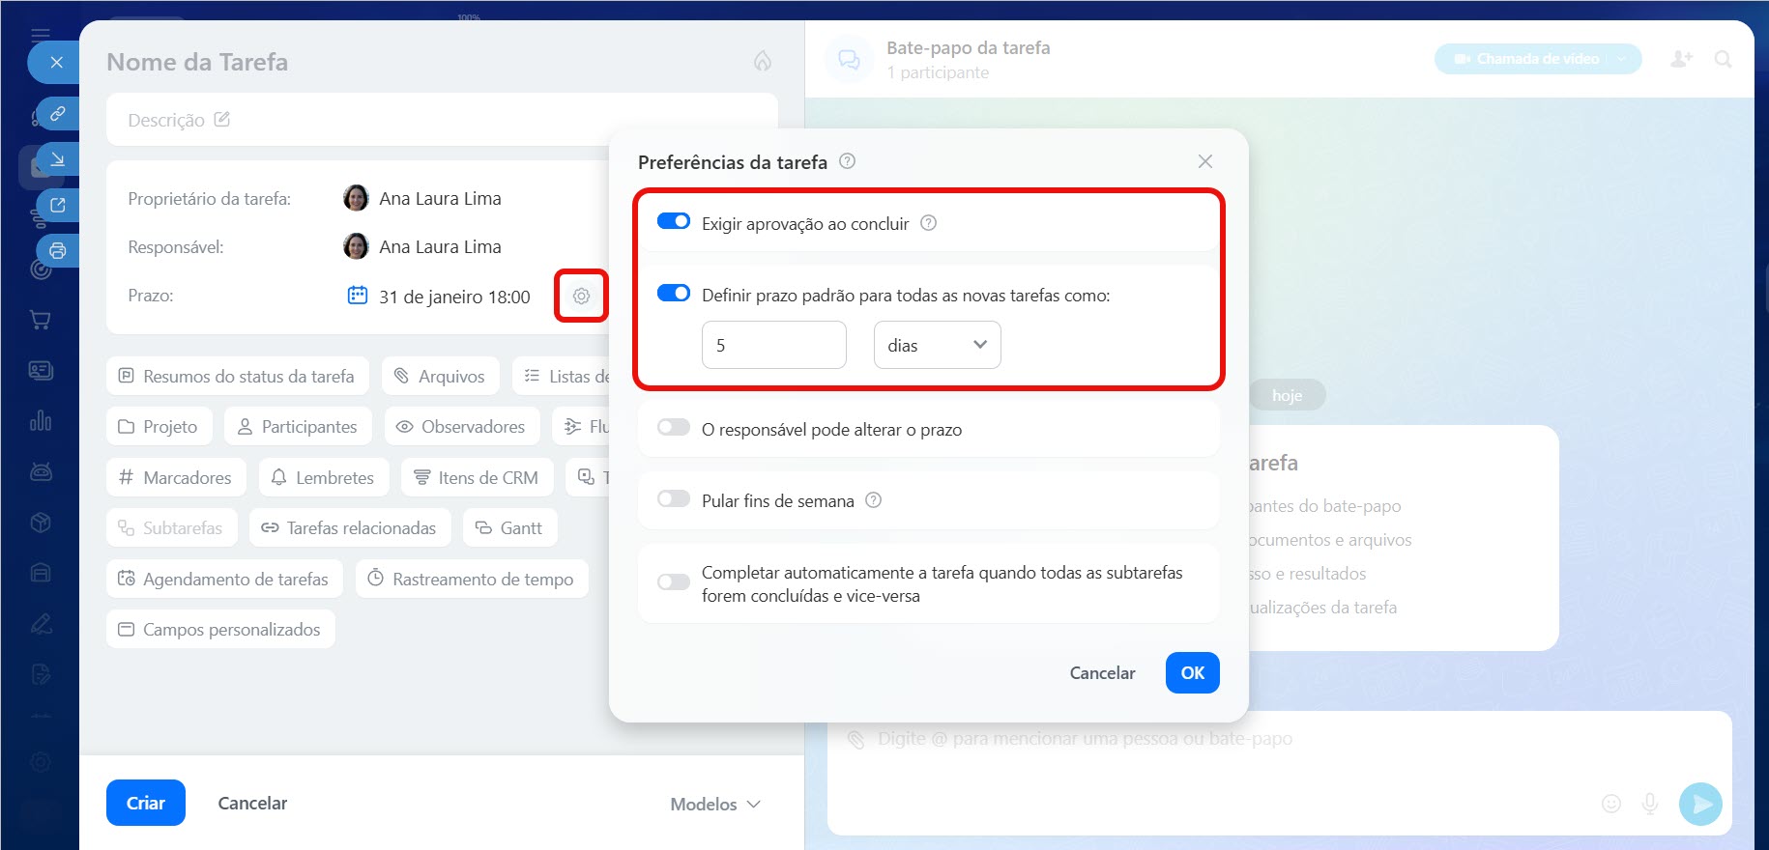Disable Exigir aprovação ao concluir toggle
Image resolution: width=1769 pixels, height=850 pixels.
(x=674, y=222)
